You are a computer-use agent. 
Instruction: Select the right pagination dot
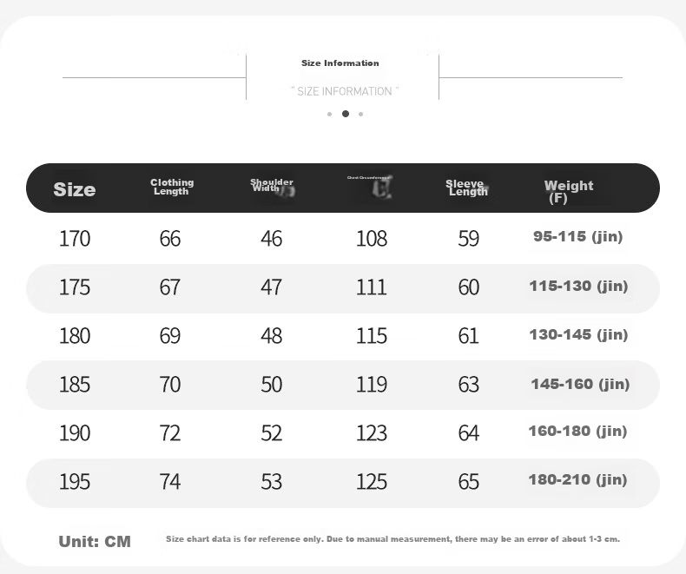(361, 114)
